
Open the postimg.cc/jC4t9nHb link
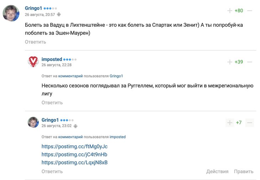tap(74, 154)
